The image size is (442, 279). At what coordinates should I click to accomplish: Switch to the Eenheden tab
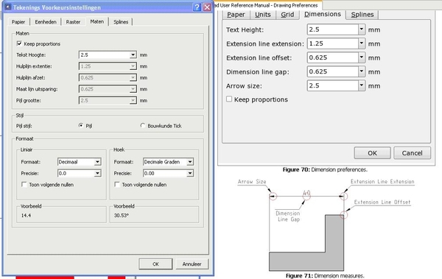46,21
